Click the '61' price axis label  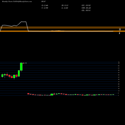point(119,68)
